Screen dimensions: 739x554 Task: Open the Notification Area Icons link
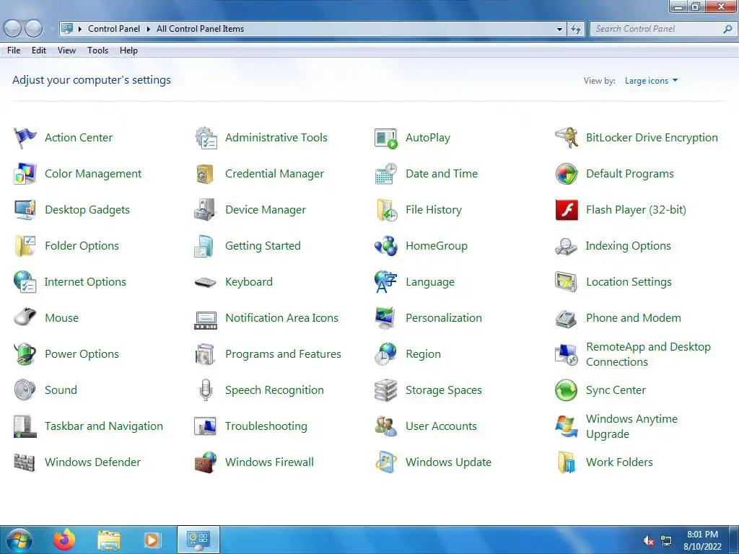pyautogui.click(x=281, y=318)
